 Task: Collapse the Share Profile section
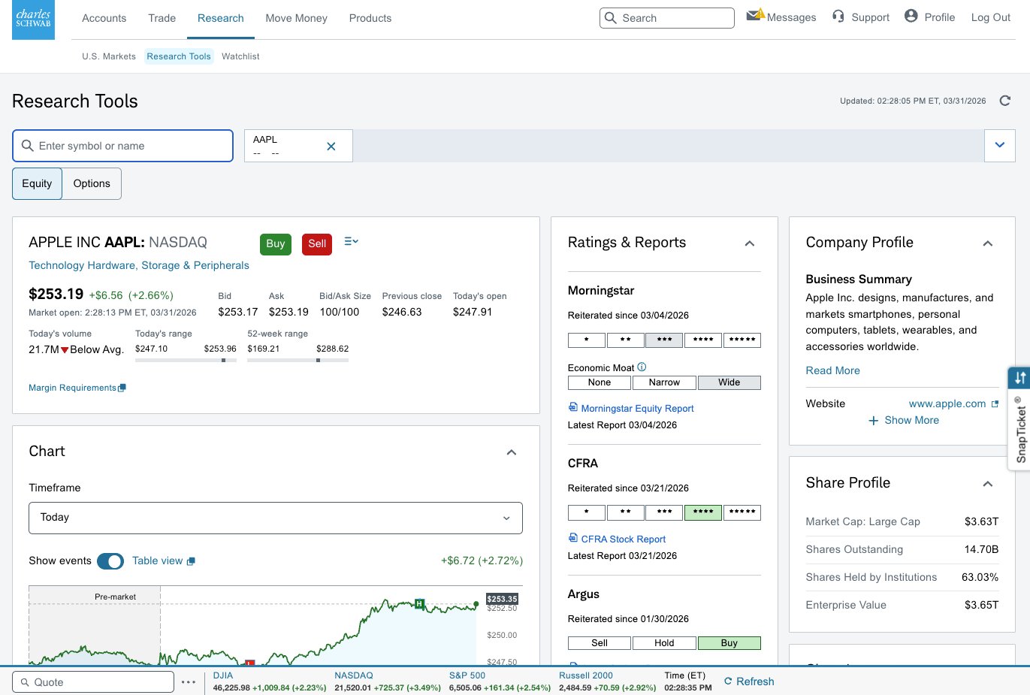(988, 484)
